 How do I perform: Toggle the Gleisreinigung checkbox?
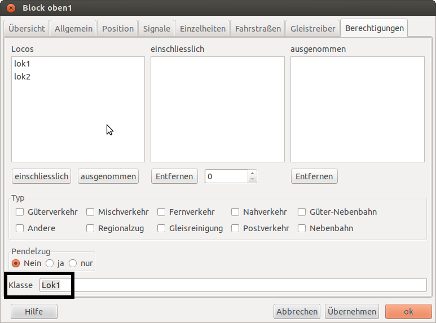(x=161, y=229)
